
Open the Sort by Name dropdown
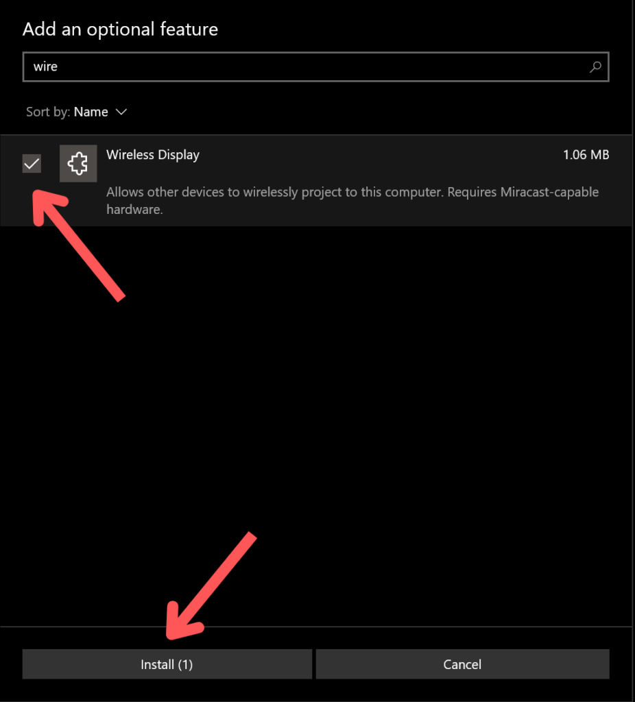77,112
